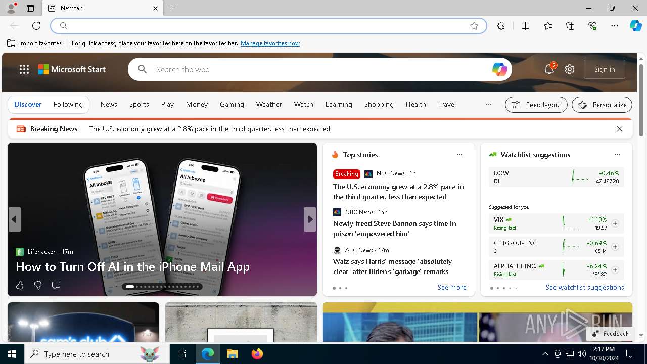Open the Shopping category

(x=379, y=104)
